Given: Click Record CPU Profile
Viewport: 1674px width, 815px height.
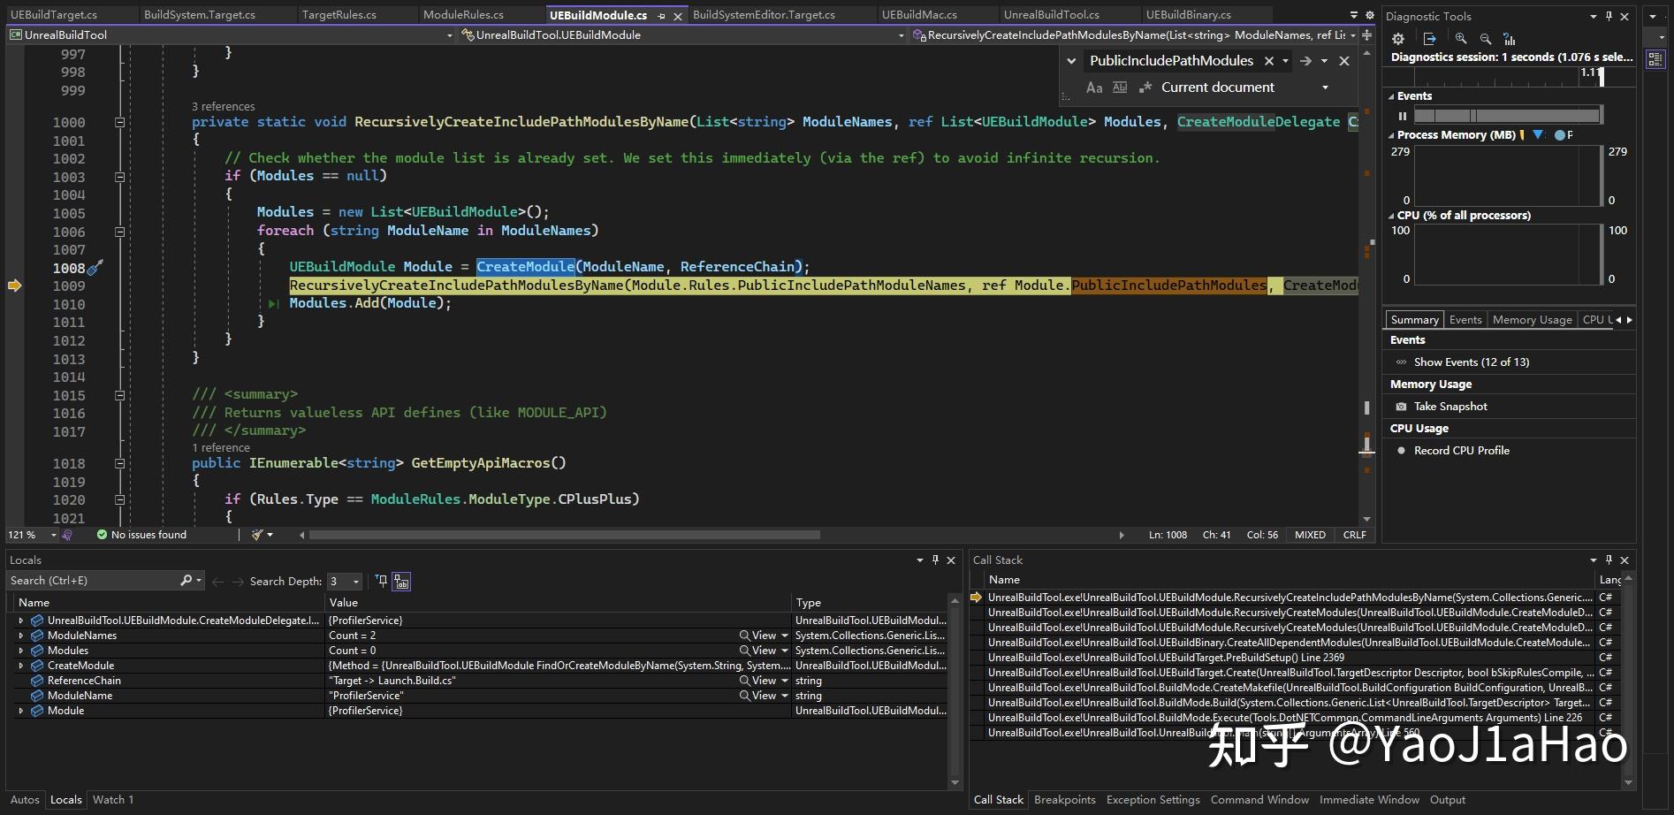Looking at the screenshot, I should tap(1459, 450).
